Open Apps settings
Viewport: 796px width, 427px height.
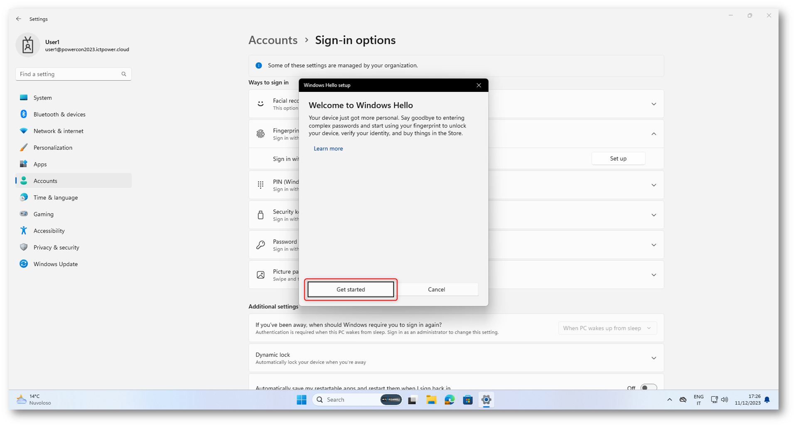tap(74, 164)
